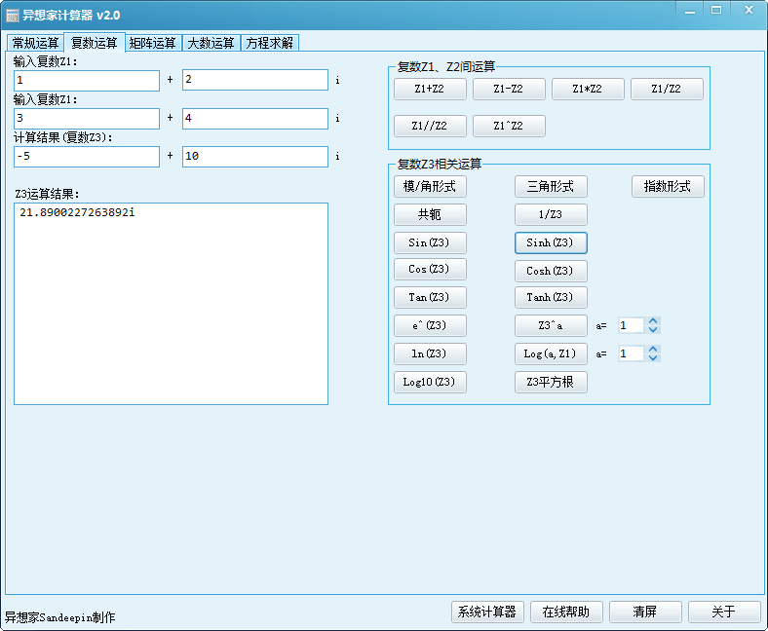Viewport: 768px width, 631px height.
Task: Calculate Z3平方根 square root
Action: click(x=551, y=382)
